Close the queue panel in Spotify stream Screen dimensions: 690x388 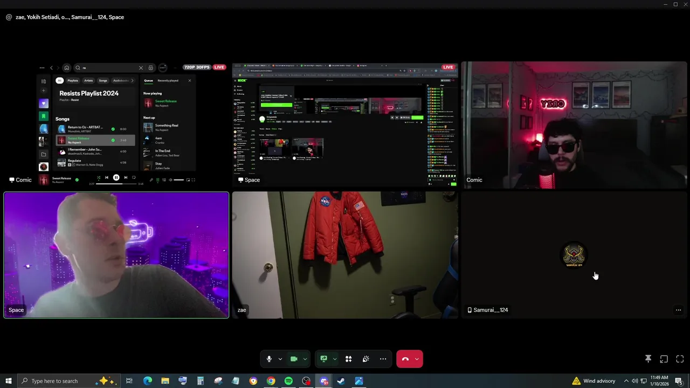(x=189, y=80)
